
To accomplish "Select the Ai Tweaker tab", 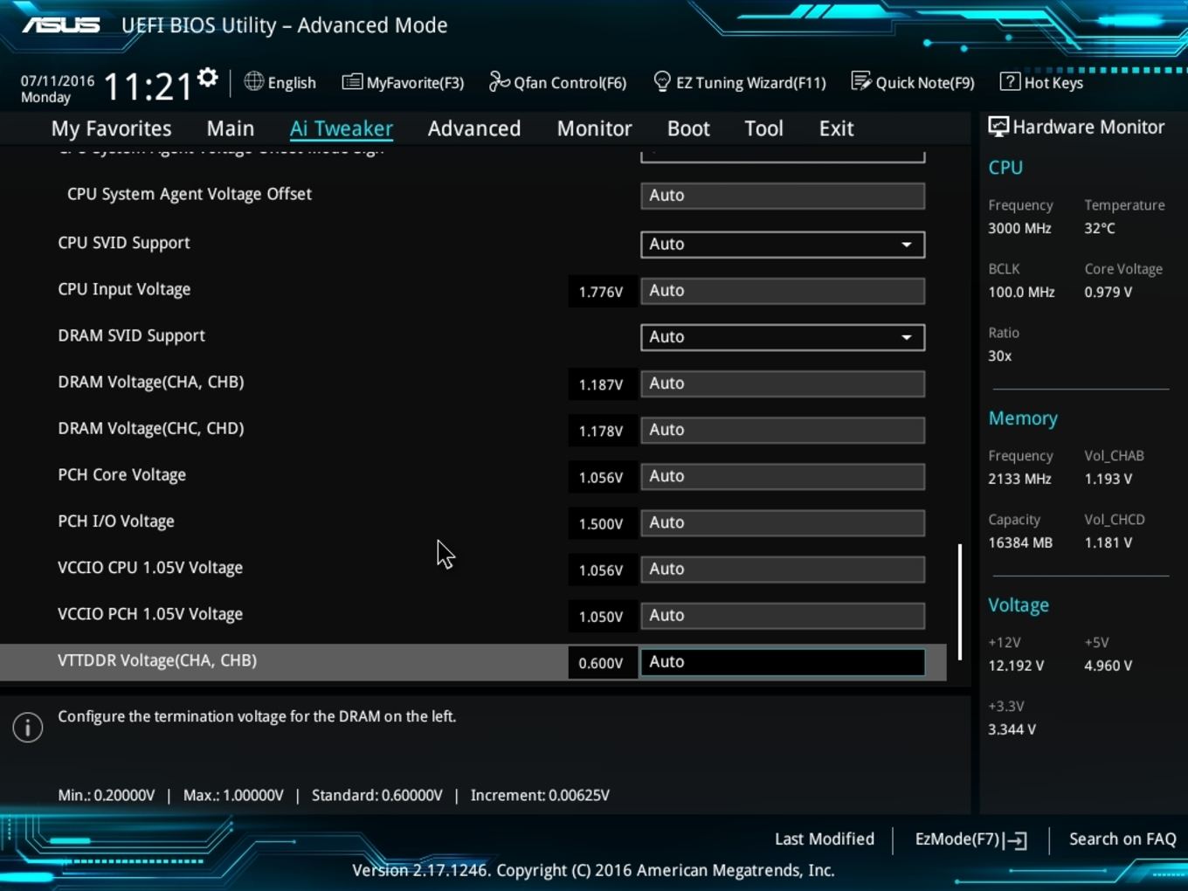I will point(342,128).
